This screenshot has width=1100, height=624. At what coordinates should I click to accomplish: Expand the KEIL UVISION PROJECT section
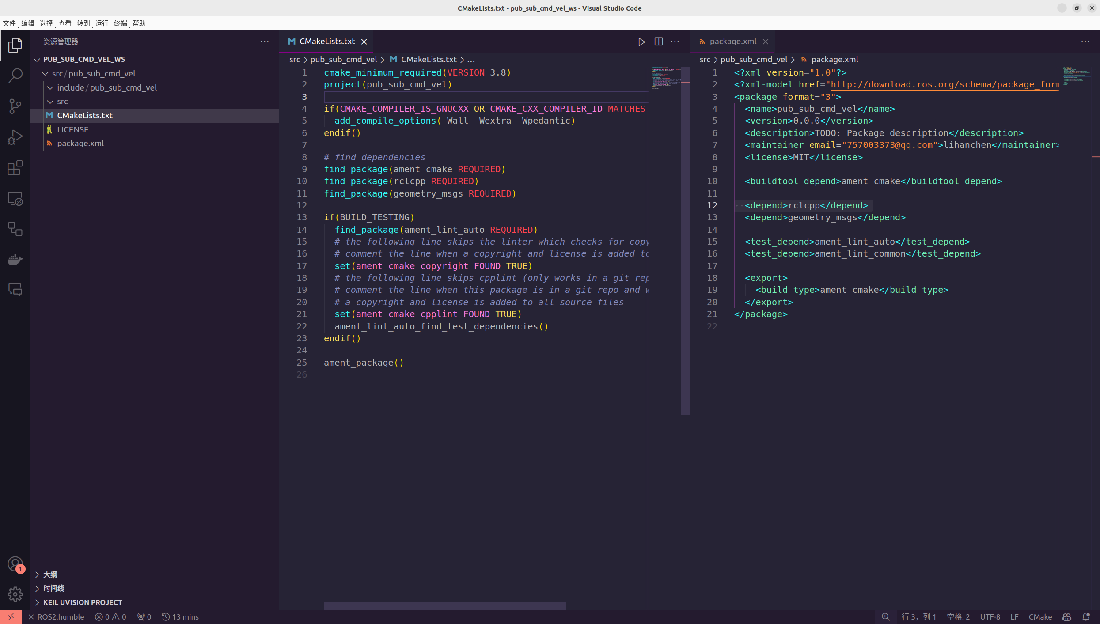point(82,602)
